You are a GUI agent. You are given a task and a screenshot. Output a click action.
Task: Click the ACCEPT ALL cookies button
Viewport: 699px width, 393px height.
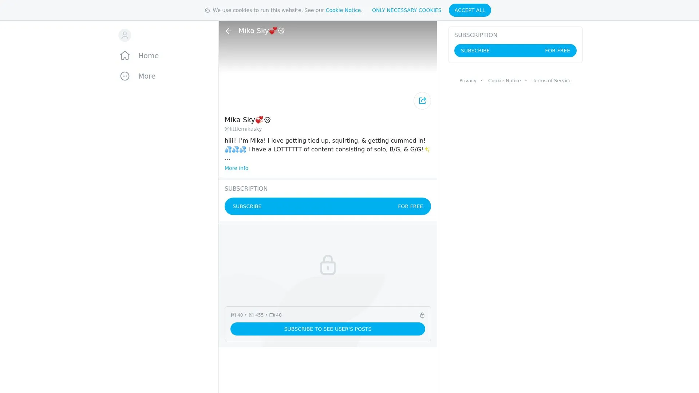point(470,10)
